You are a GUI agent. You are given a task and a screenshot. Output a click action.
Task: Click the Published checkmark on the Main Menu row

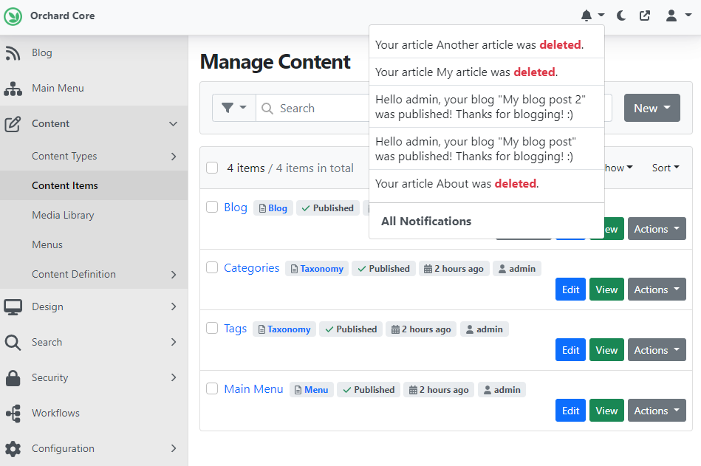point(347,390)
